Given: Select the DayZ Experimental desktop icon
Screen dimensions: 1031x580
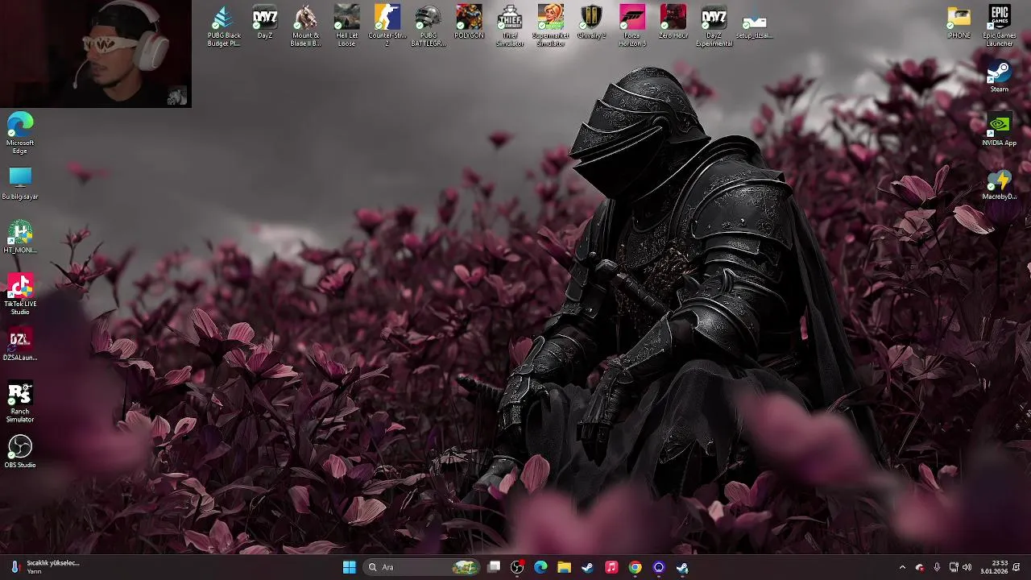Looking at the screenshot, I should [714, 26].
